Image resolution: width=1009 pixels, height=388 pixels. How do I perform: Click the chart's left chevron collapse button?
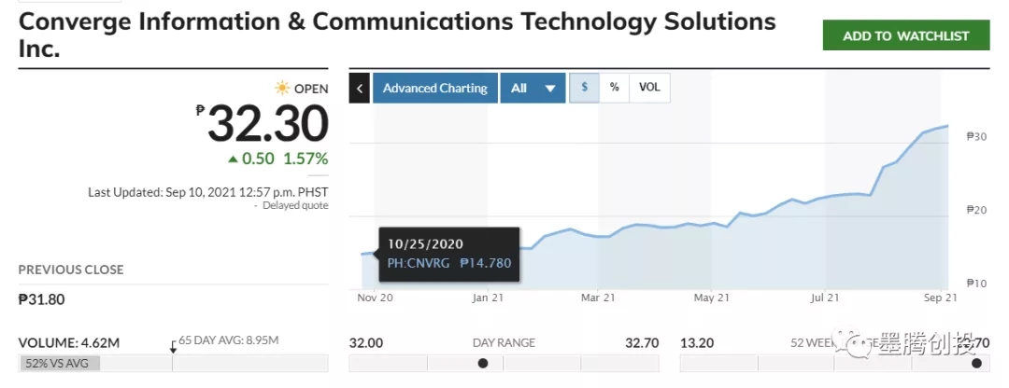360,89
